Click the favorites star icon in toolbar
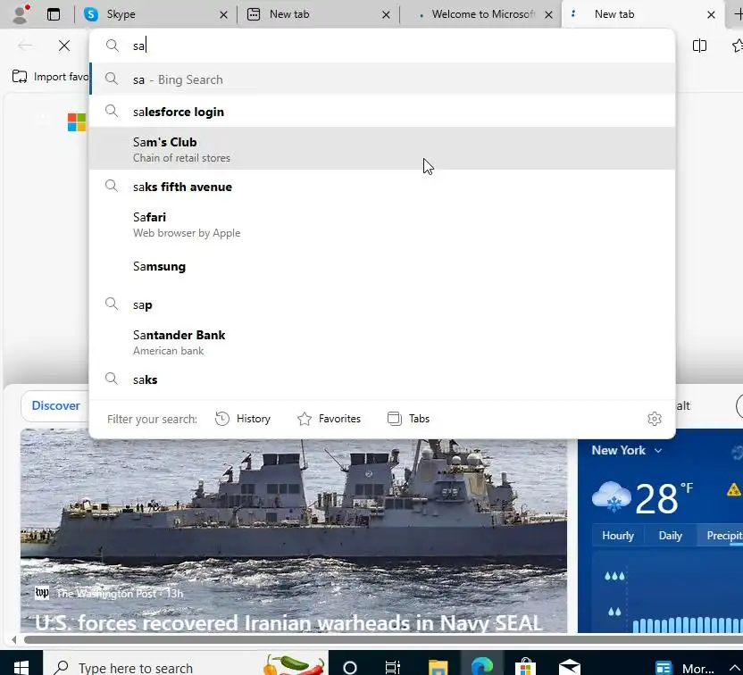This screenshot has height=675, width=743. tap(738, 46)
